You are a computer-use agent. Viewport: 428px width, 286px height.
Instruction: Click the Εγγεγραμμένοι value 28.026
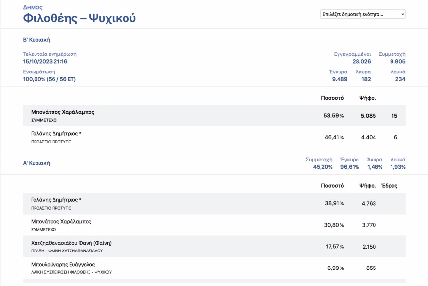pyautogui.click(x=361, y=62)
